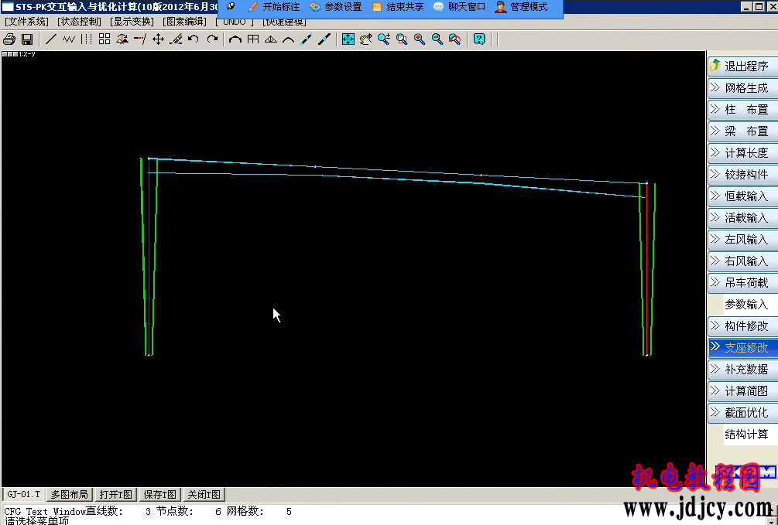Click 开始标注 in the sharing bar
Image resolution: width=778 pixels, height=525 pixels.
(274, 7)
